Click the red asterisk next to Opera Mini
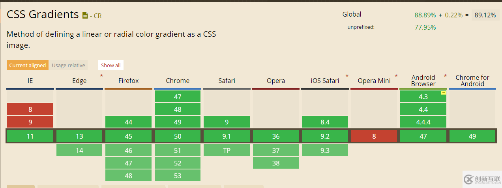Screen dimensions: 502x188 coord(396,76)
